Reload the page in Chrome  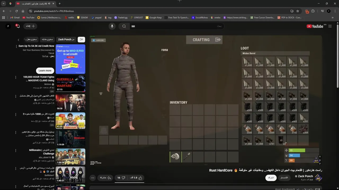(16, 11)
